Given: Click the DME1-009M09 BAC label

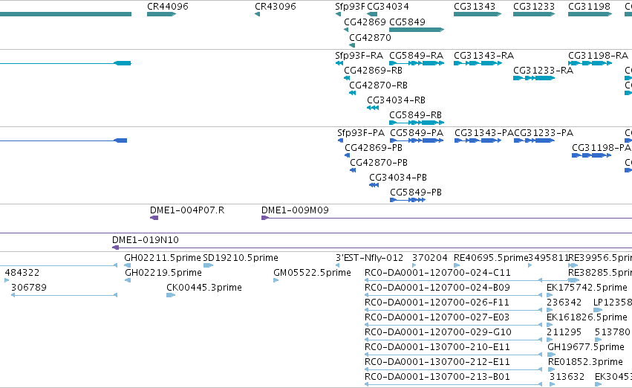Looking at the screenshot, I should [295, 210].
